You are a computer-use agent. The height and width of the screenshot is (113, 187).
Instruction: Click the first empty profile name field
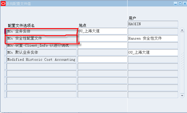click(x=42, y=66)
